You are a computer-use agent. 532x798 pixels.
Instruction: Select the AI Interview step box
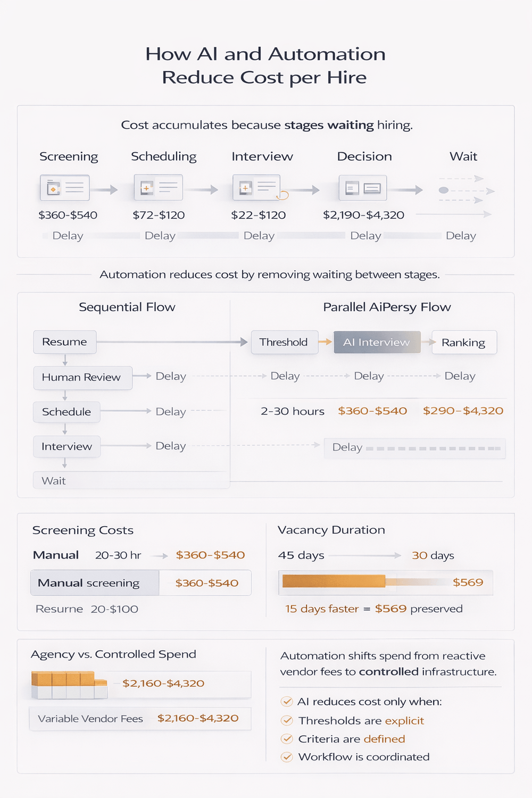coord(377,342)
